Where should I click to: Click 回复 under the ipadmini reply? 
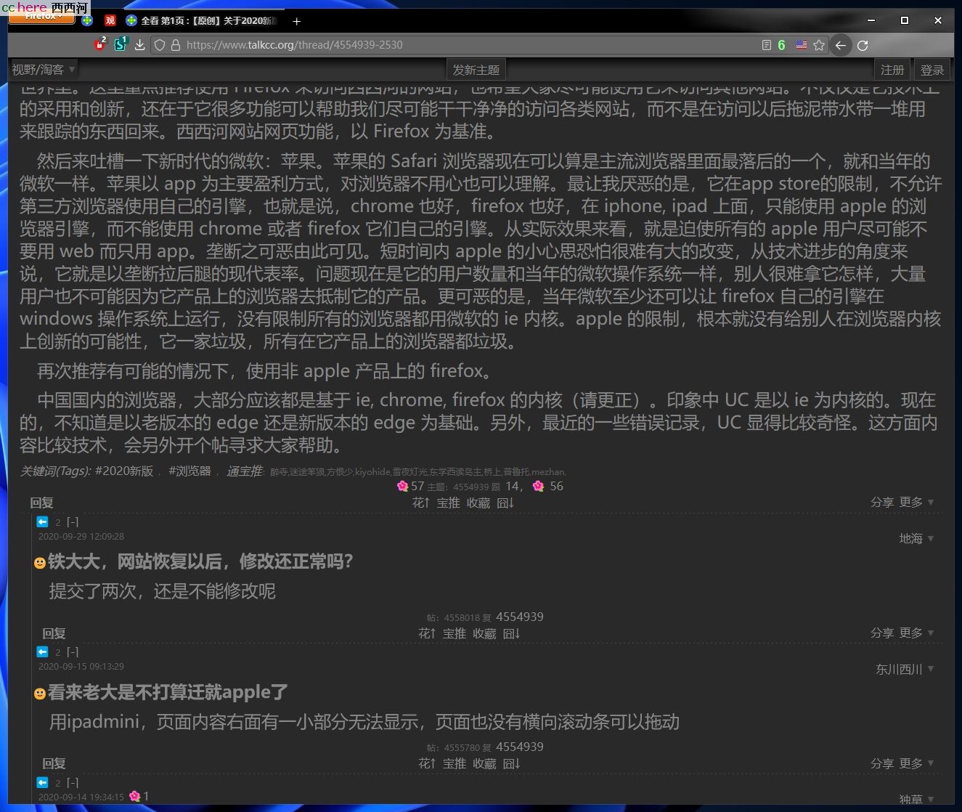point(54,763)
